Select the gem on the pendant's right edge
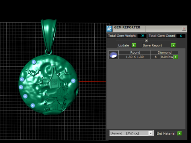The width and height of the screenshot is (191, 143). click(73, 81)
